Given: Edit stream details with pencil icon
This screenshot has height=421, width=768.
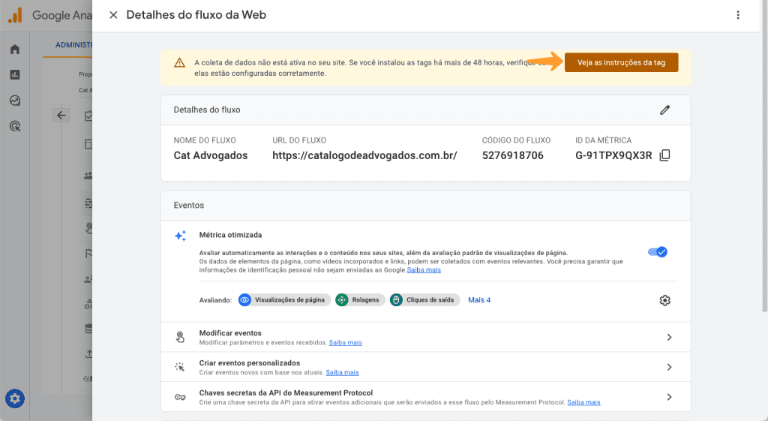Looking at the screenshot, I should (x=664, y=110).
